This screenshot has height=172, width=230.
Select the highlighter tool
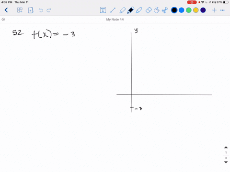point(139,10)
